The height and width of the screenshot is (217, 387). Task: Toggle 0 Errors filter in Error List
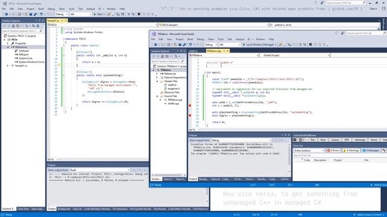click(333, 150)
